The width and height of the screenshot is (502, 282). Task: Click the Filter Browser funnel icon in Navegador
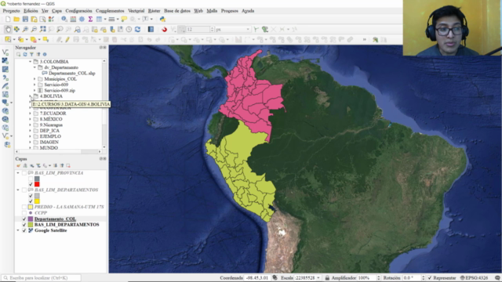pos(31,54)
